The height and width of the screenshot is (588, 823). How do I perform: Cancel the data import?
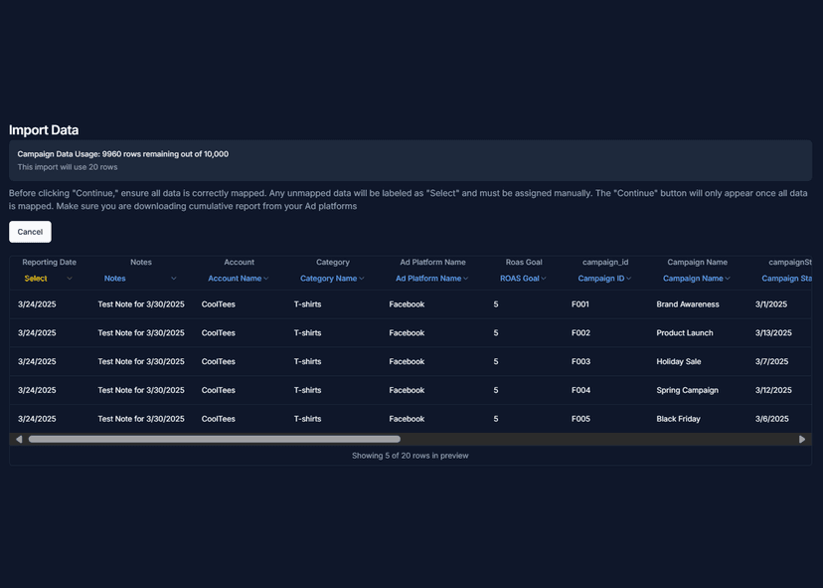pos(30,232)
